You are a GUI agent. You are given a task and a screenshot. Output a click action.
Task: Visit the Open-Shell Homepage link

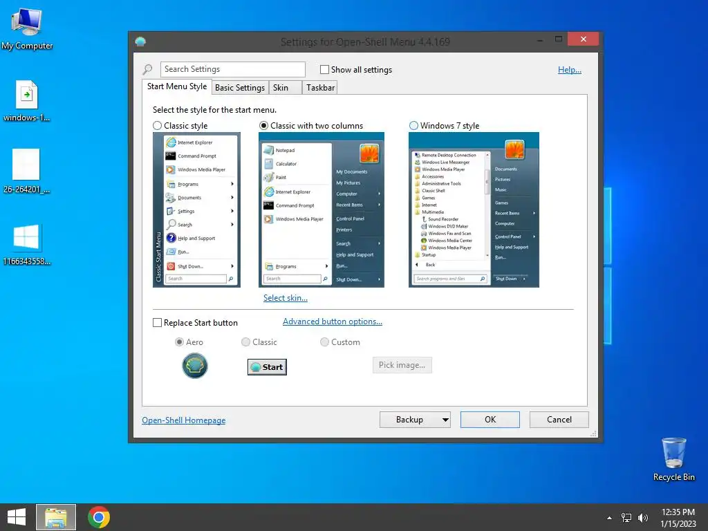click(x=183, y=420)
